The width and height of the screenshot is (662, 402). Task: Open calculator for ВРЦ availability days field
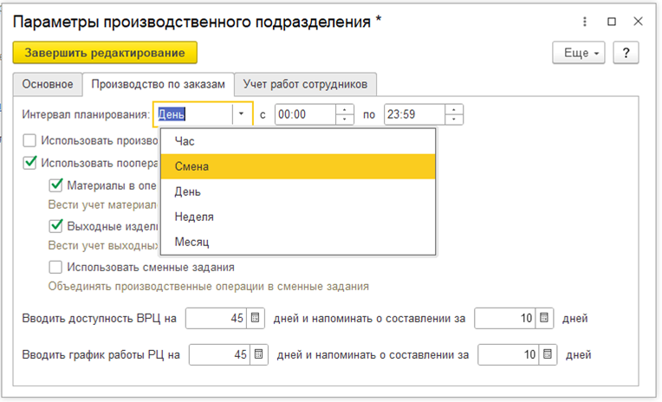point(256,318)
